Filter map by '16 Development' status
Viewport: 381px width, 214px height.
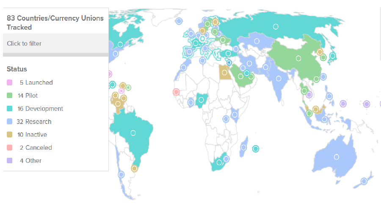click(40, 108)
